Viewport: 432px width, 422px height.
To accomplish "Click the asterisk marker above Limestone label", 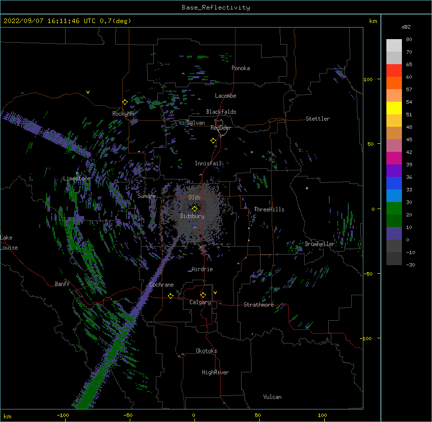I will point(77,173).
